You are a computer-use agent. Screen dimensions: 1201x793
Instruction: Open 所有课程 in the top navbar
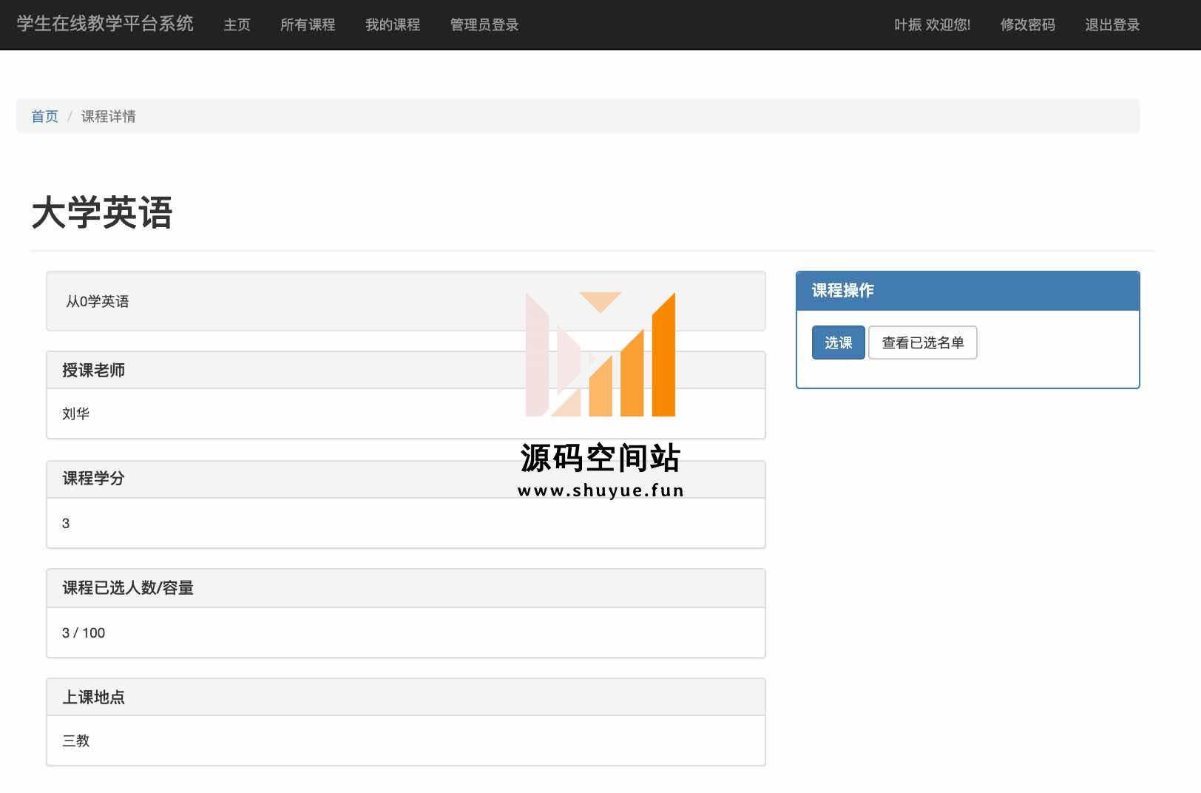click(x=308, y=25)
